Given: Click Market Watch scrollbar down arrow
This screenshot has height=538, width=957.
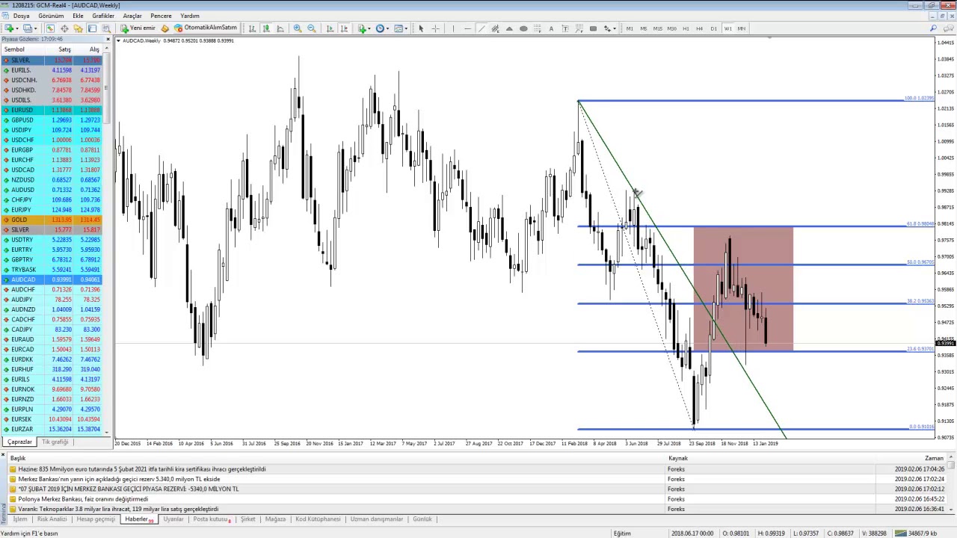Looking at the screenshot, I should pos(107,433).
